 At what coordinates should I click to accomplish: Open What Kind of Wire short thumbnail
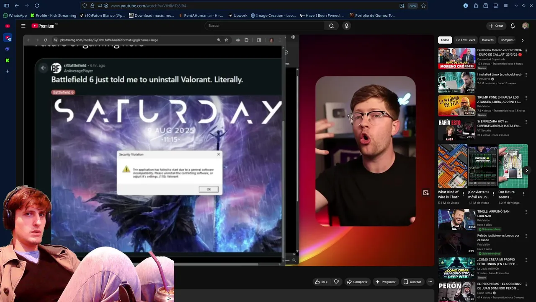tap(453, 166)
